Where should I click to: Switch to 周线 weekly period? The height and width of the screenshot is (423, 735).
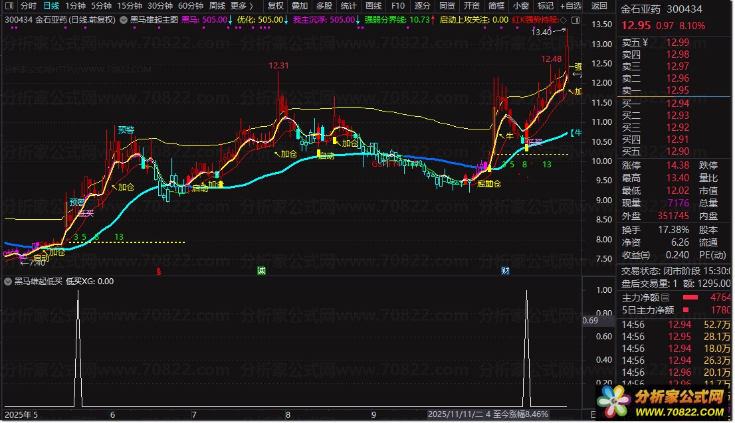(217, 6)
